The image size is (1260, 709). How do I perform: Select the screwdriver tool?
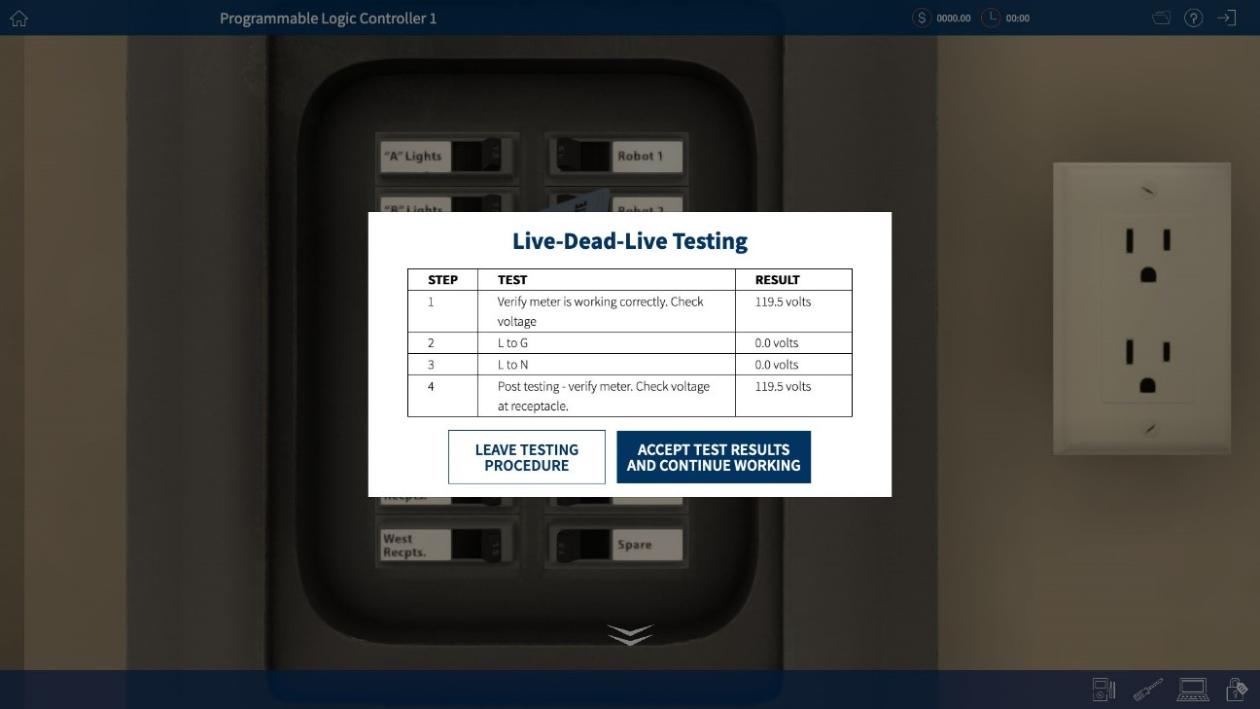tap(1147, 689)
